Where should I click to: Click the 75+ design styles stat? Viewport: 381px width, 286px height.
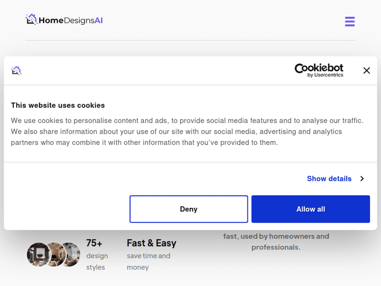pyautogui.click(x=94, y=243)
